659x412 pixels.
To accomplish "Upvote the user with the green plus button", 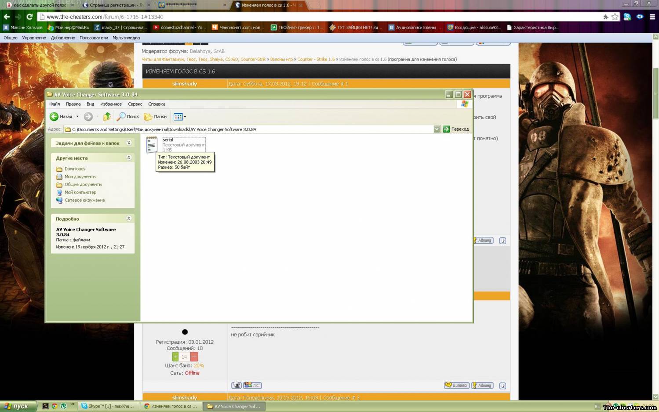I will pyautogui.click(x=175, y=357).
